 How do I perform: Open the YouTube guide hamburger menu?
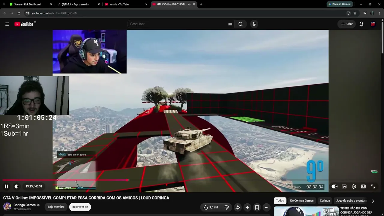[x=7, y=24]
